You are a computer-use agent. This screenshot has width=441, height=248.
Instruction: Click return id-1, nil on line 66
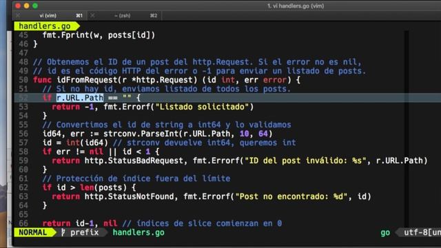[x=80, y=223]
